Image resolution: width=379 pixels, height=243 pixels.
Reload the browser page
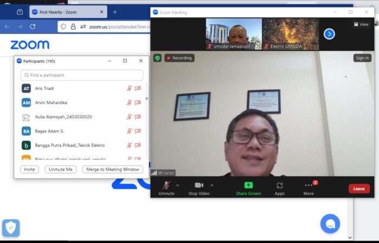tap(32, 26)
